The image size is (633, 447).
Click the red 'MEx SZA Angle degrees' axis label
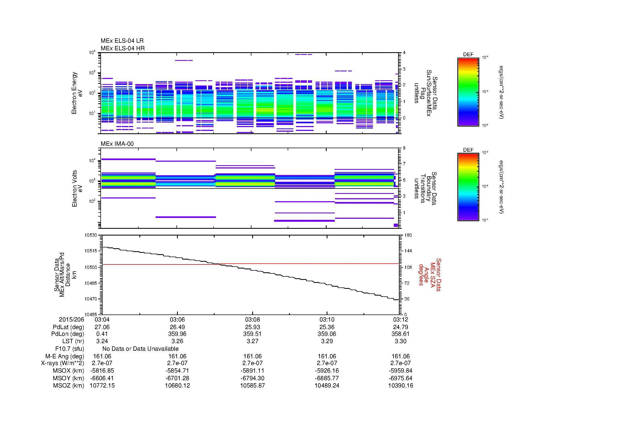pos(429,274)
